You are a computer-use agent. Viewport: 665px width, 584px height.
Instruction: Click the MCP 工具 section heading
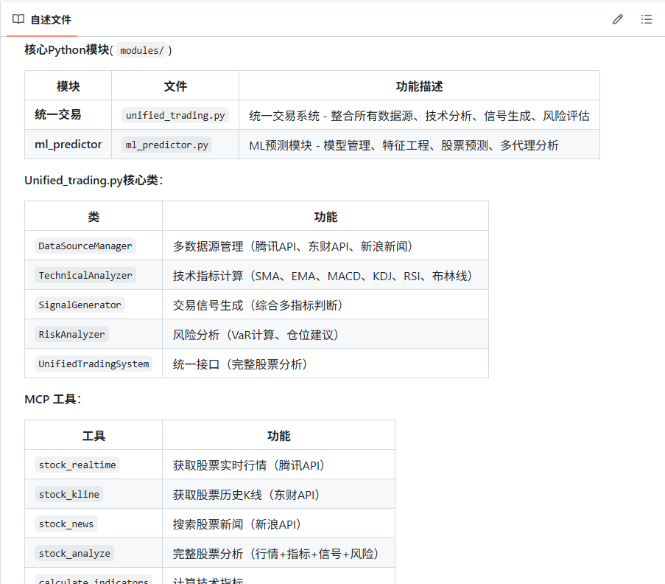[x=52, y=399]
